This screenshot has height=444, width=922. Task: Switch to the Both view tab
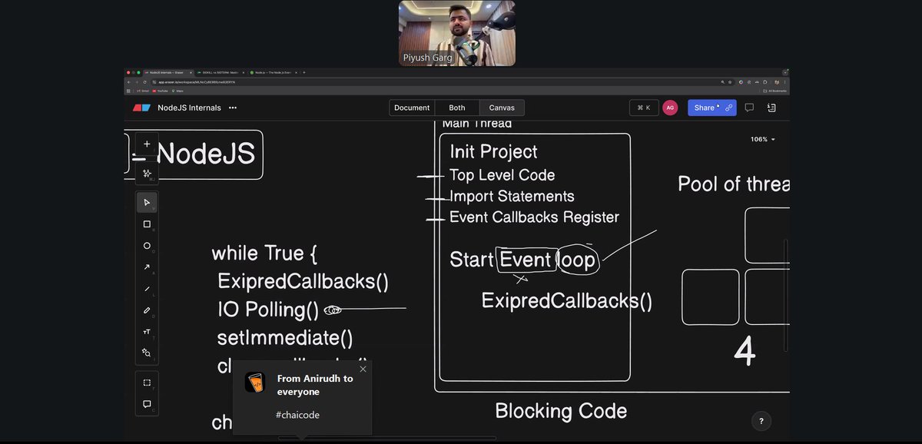coord(457,108)
